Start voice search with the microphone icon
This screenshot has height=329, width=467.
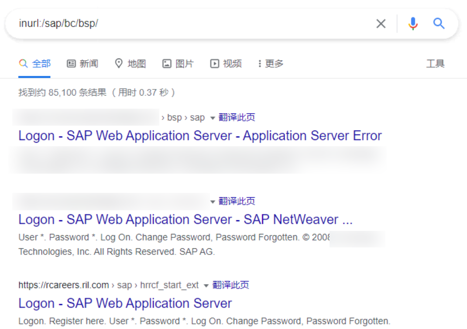point(413,24)
